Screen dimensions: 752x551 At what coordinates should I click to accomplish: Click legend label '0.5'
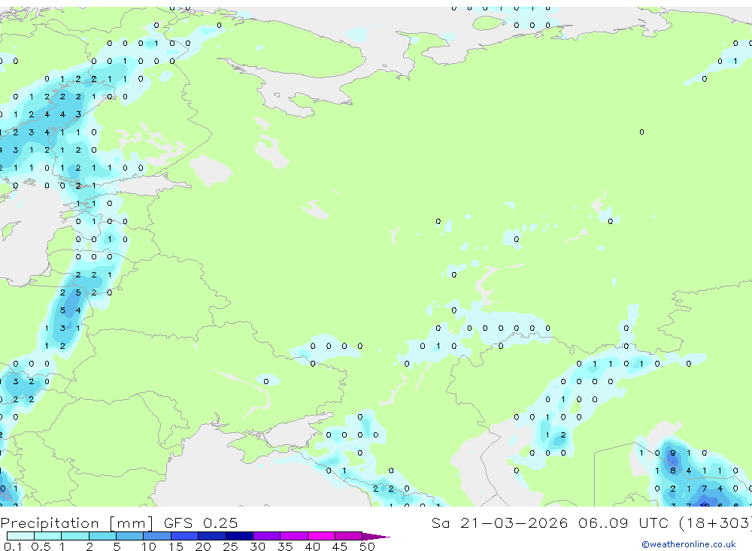tap(41, 546)
